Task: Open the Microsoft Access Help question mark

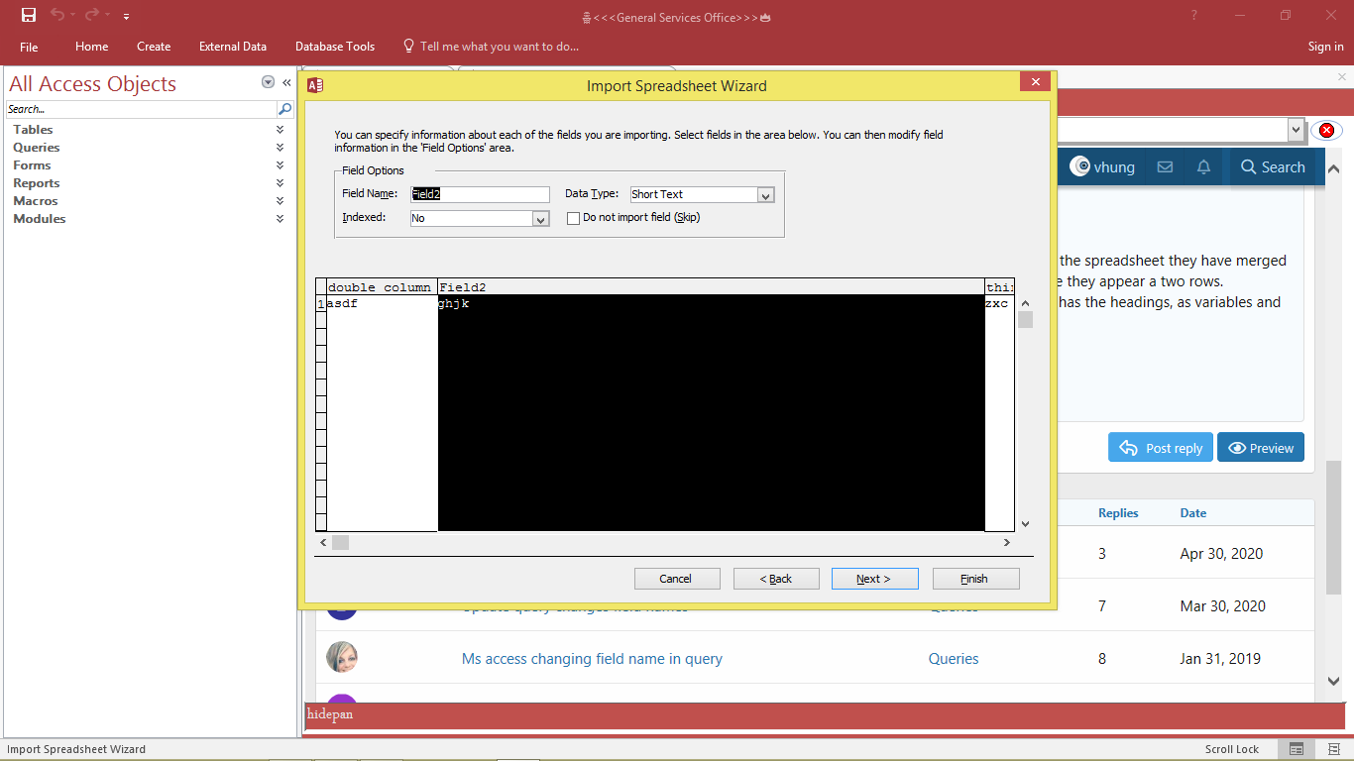Action: (x=1194, y=16)
